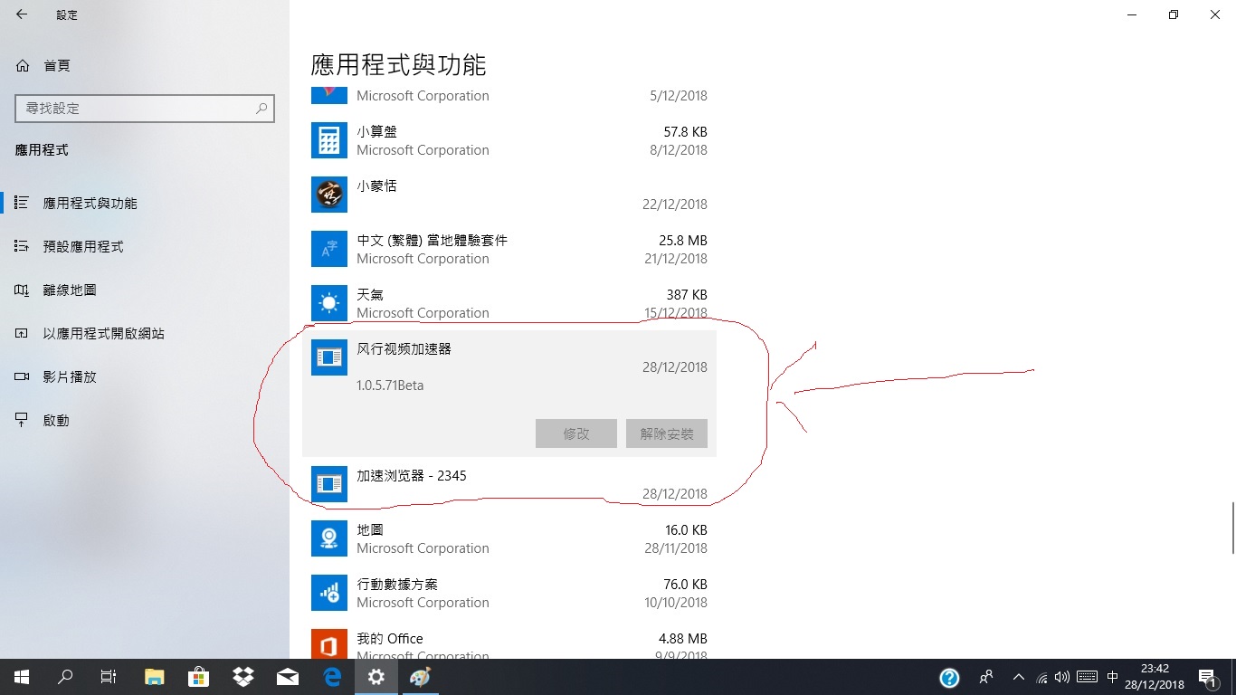Open the Mail app from taskbar
This screenshot has height=695, width=1236.
coord(287,677)
